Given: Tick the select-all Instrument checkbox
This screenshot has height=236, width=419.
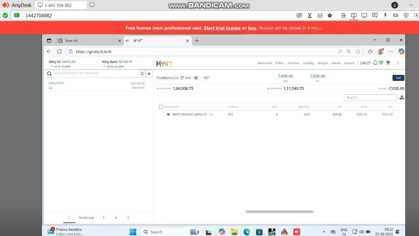Looking at the screenshot, I should click(161, 107).
